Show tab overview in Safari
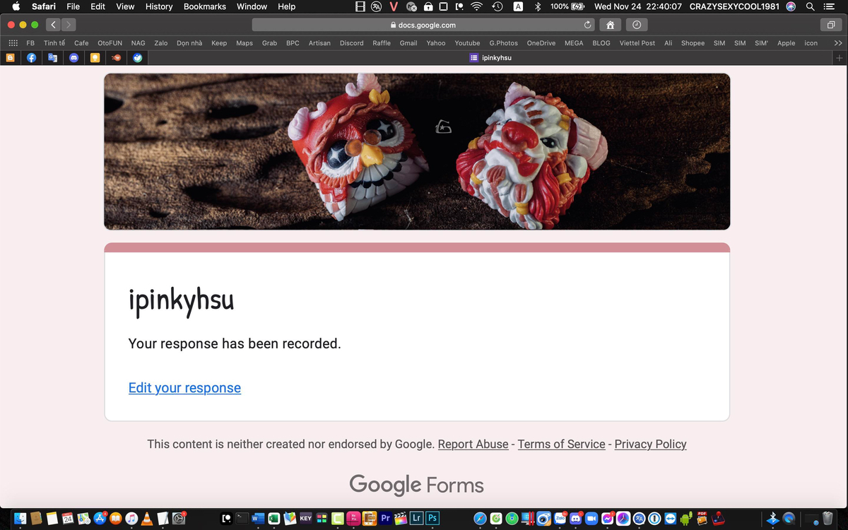848x530 pixels. click(830, 25)
